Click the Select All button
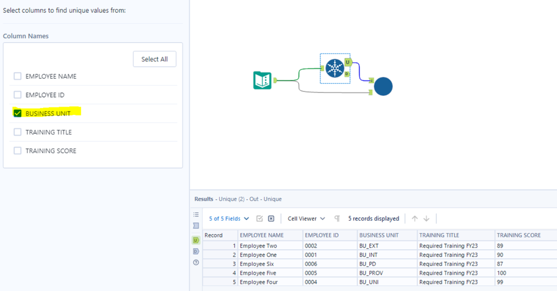 pyautogui.click(x=155, y=59)
